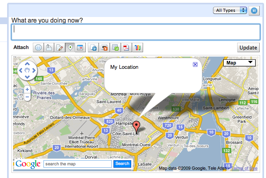Click the Longueuil label on the map
This screenshot has height=178, width=266.
click(212, 79)
